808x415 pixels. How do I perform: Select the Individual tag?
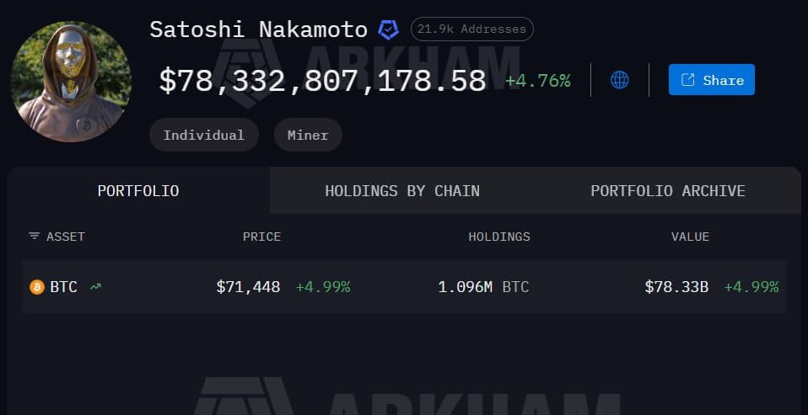pos(203,135)
